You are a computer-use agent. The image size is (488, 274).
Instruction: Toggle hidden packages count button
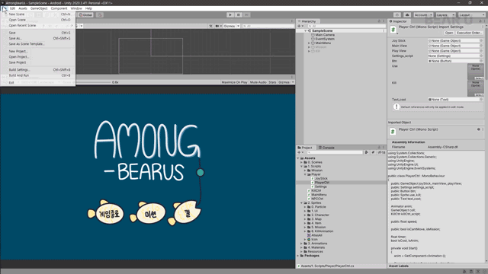pos(381,152)
